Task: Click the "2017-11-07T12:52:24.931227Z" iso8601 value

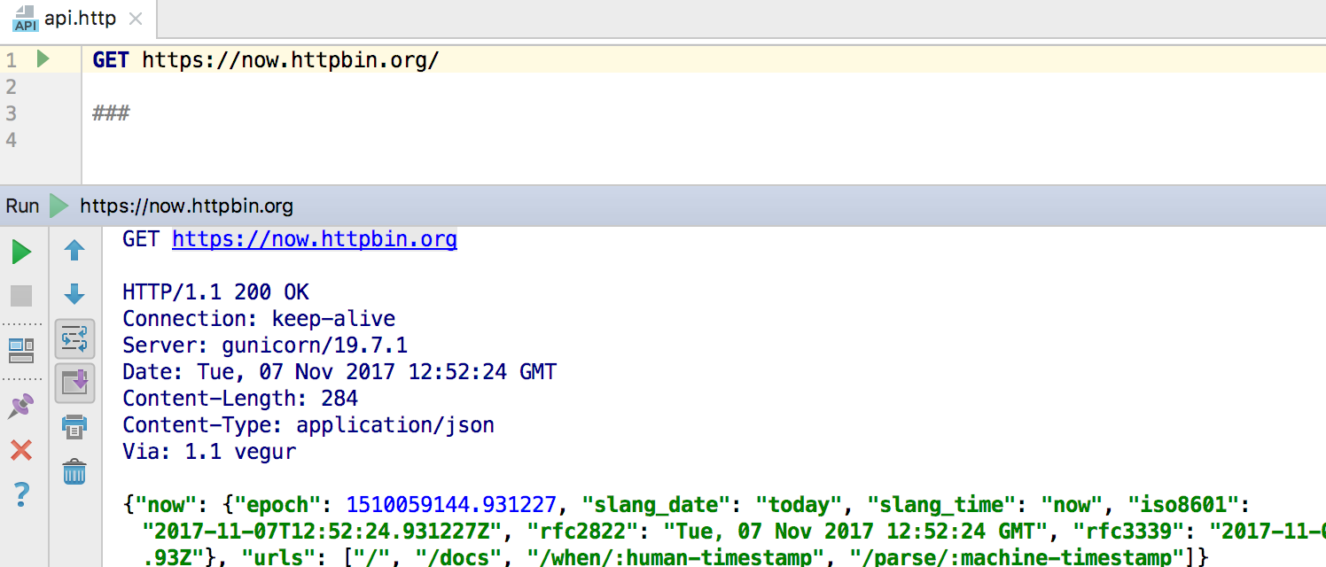Action: click(323, 532)
